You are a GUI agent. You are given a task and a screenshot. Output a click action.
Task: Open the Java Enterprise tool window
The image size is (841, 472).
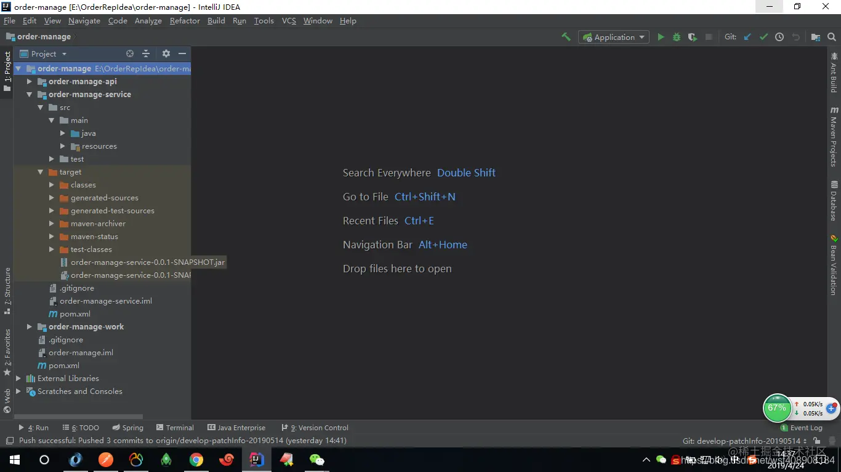click(236, 428)
